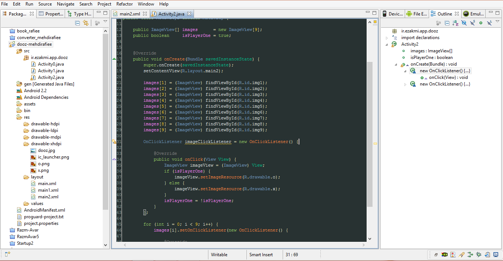
Task: Toggle Hide Static Members in Outline
Action: (472, 23)
